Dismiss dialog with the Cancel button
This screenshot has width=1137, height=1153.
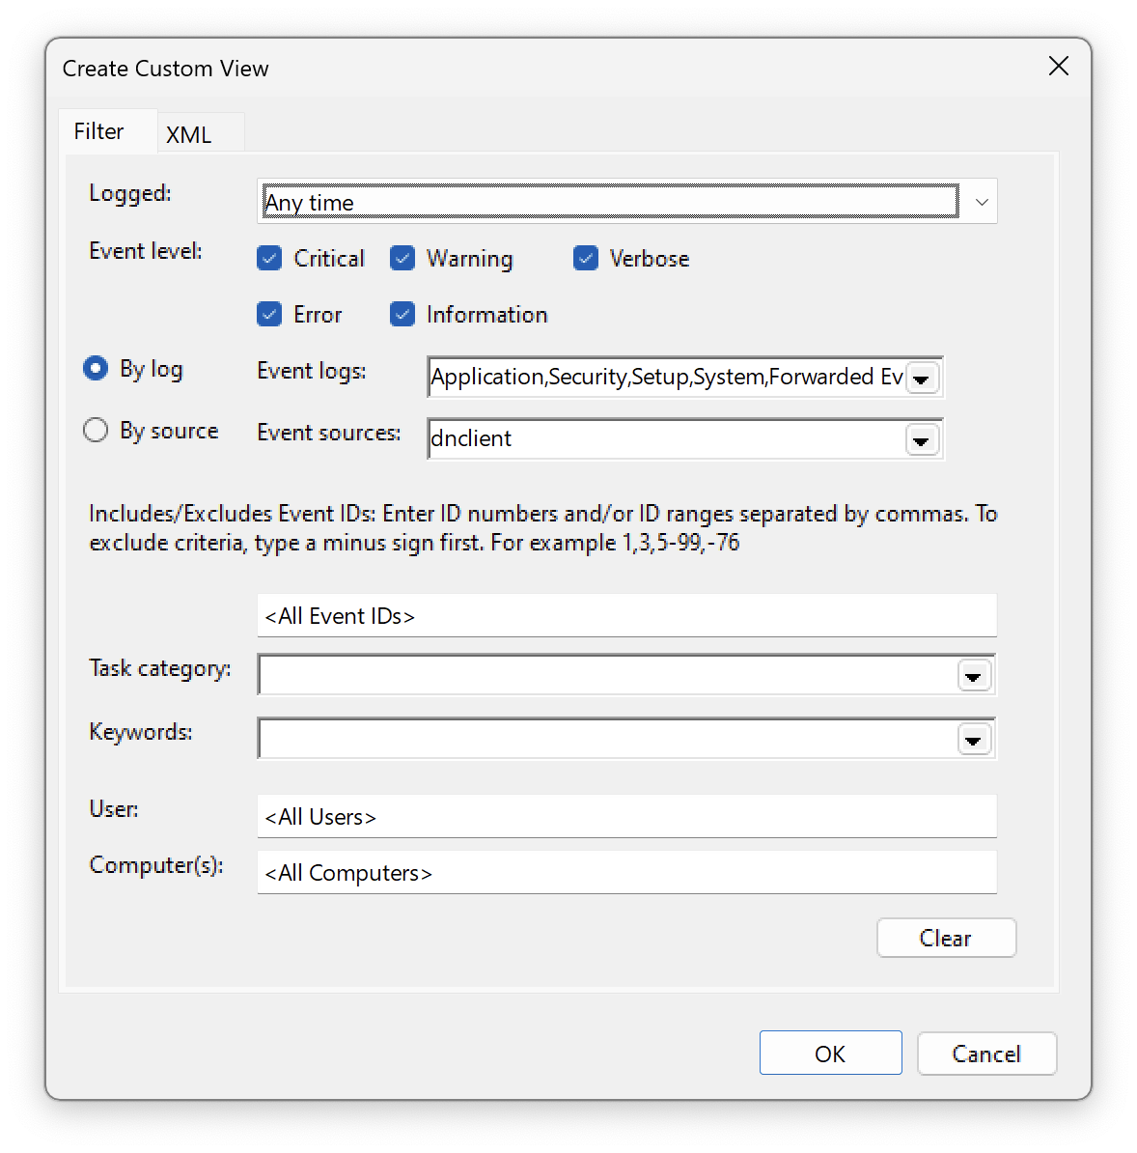(986, 1053)
